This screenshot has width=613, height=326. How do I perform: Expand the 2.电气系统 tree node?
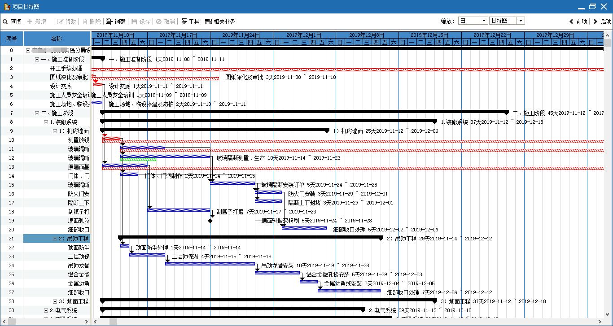[x=46, y=310]
